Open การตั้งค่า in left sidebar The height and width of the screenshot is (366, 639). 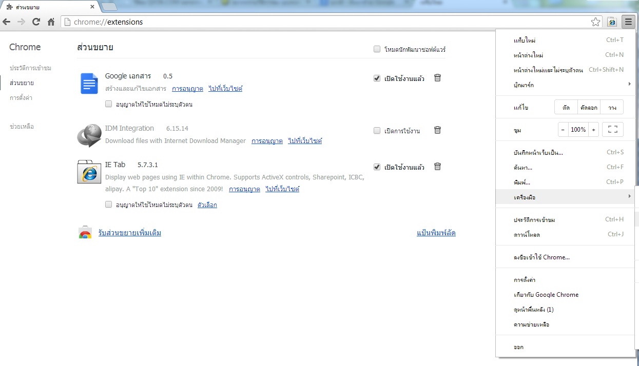pyautogui.click(x=21, y=98)
